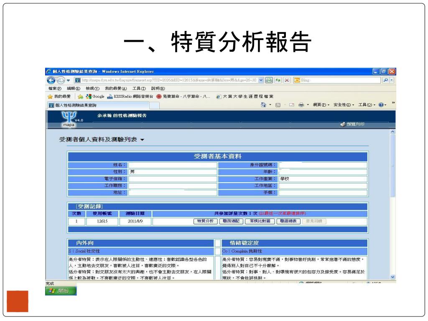Click the add-to-favorites-bar star icon

pyautogui.click(x=80, y=97)
